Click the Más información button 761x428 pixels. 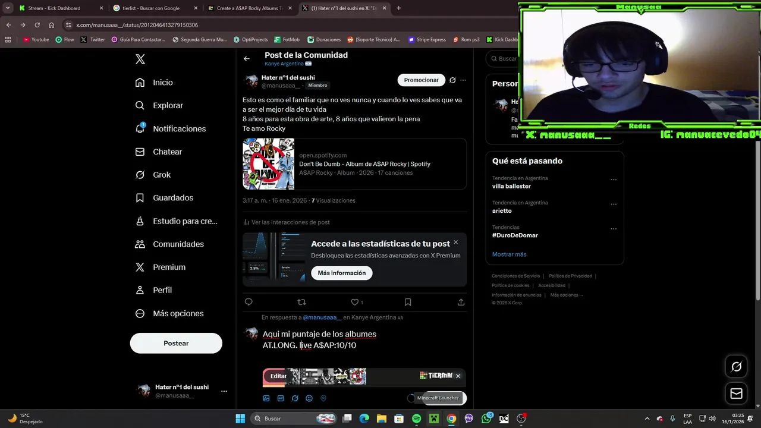tap(342, 273)
